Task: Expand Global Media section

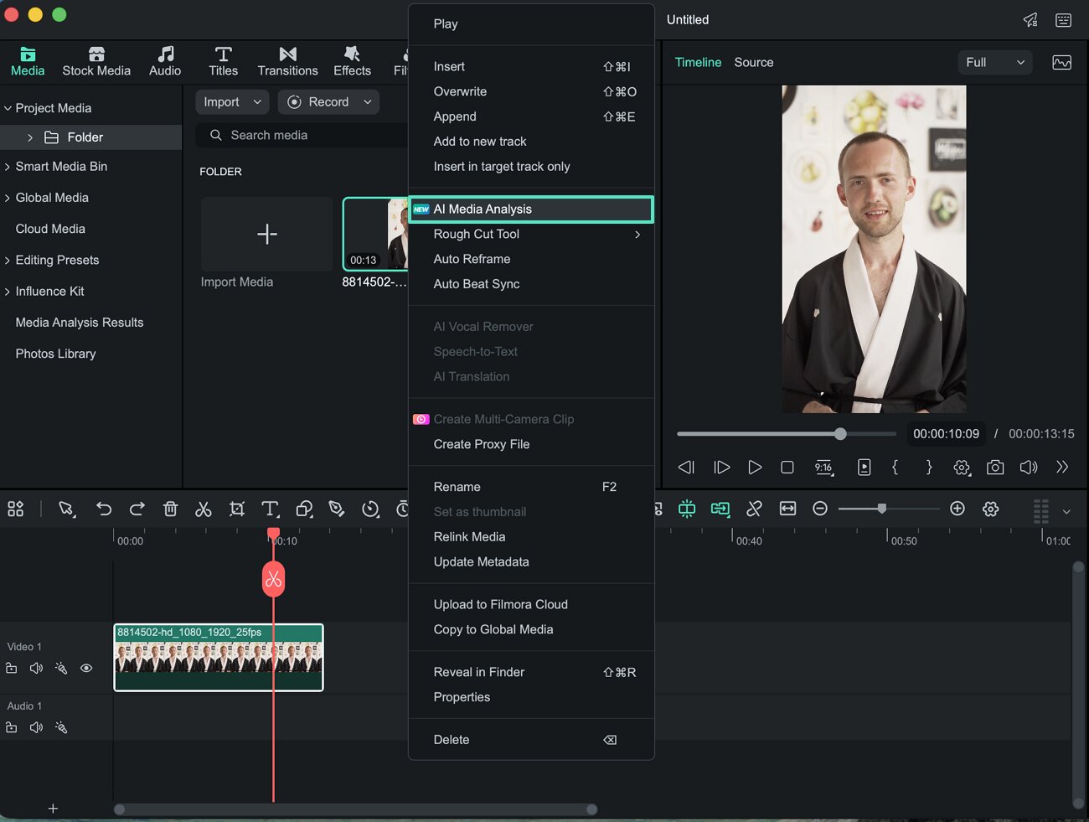Action: tap(8, 198)
